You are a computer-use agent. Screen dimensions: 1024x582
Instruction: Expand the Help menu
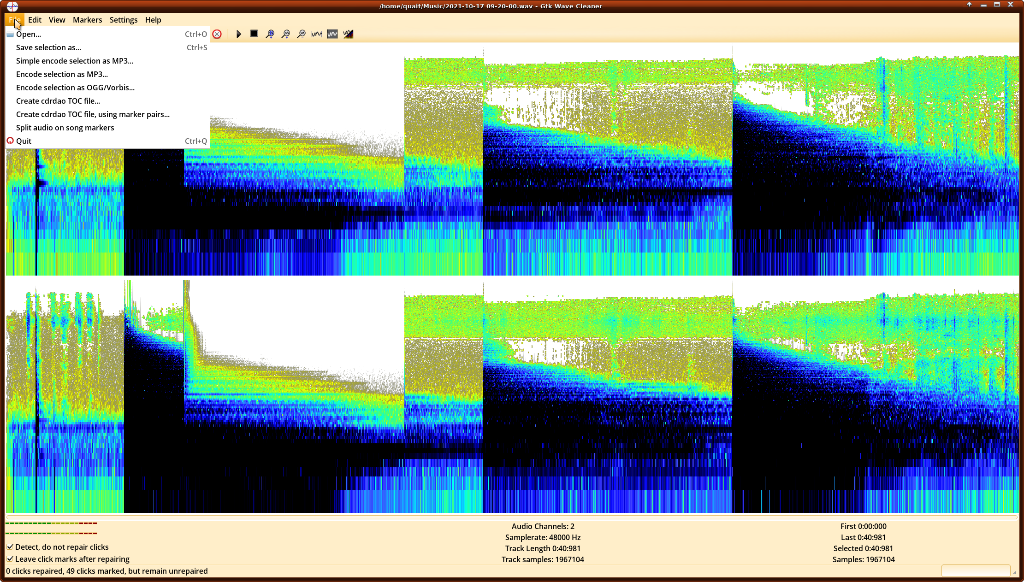(153, 20)
